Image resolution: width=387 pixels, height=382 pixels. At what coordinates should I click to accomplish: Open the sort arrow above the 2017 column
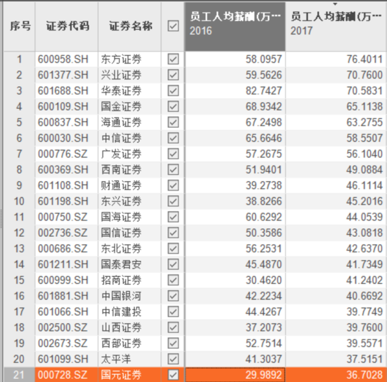(335, 4)
